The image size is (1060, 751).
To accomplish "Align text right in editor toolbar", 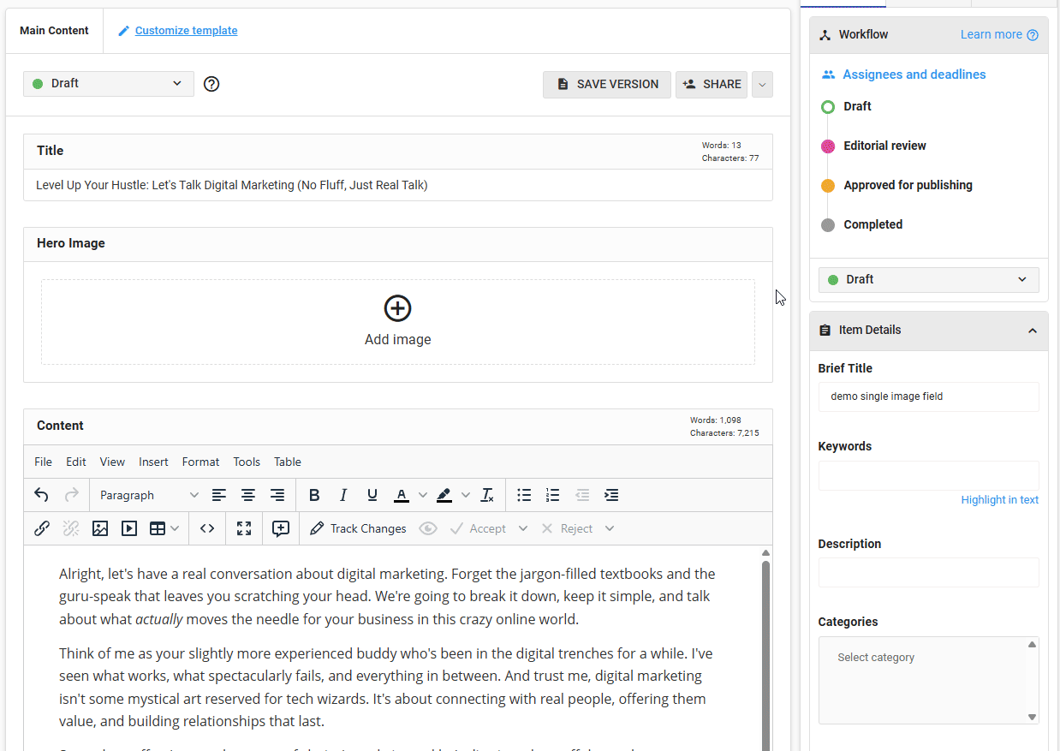I will point(277,495).
